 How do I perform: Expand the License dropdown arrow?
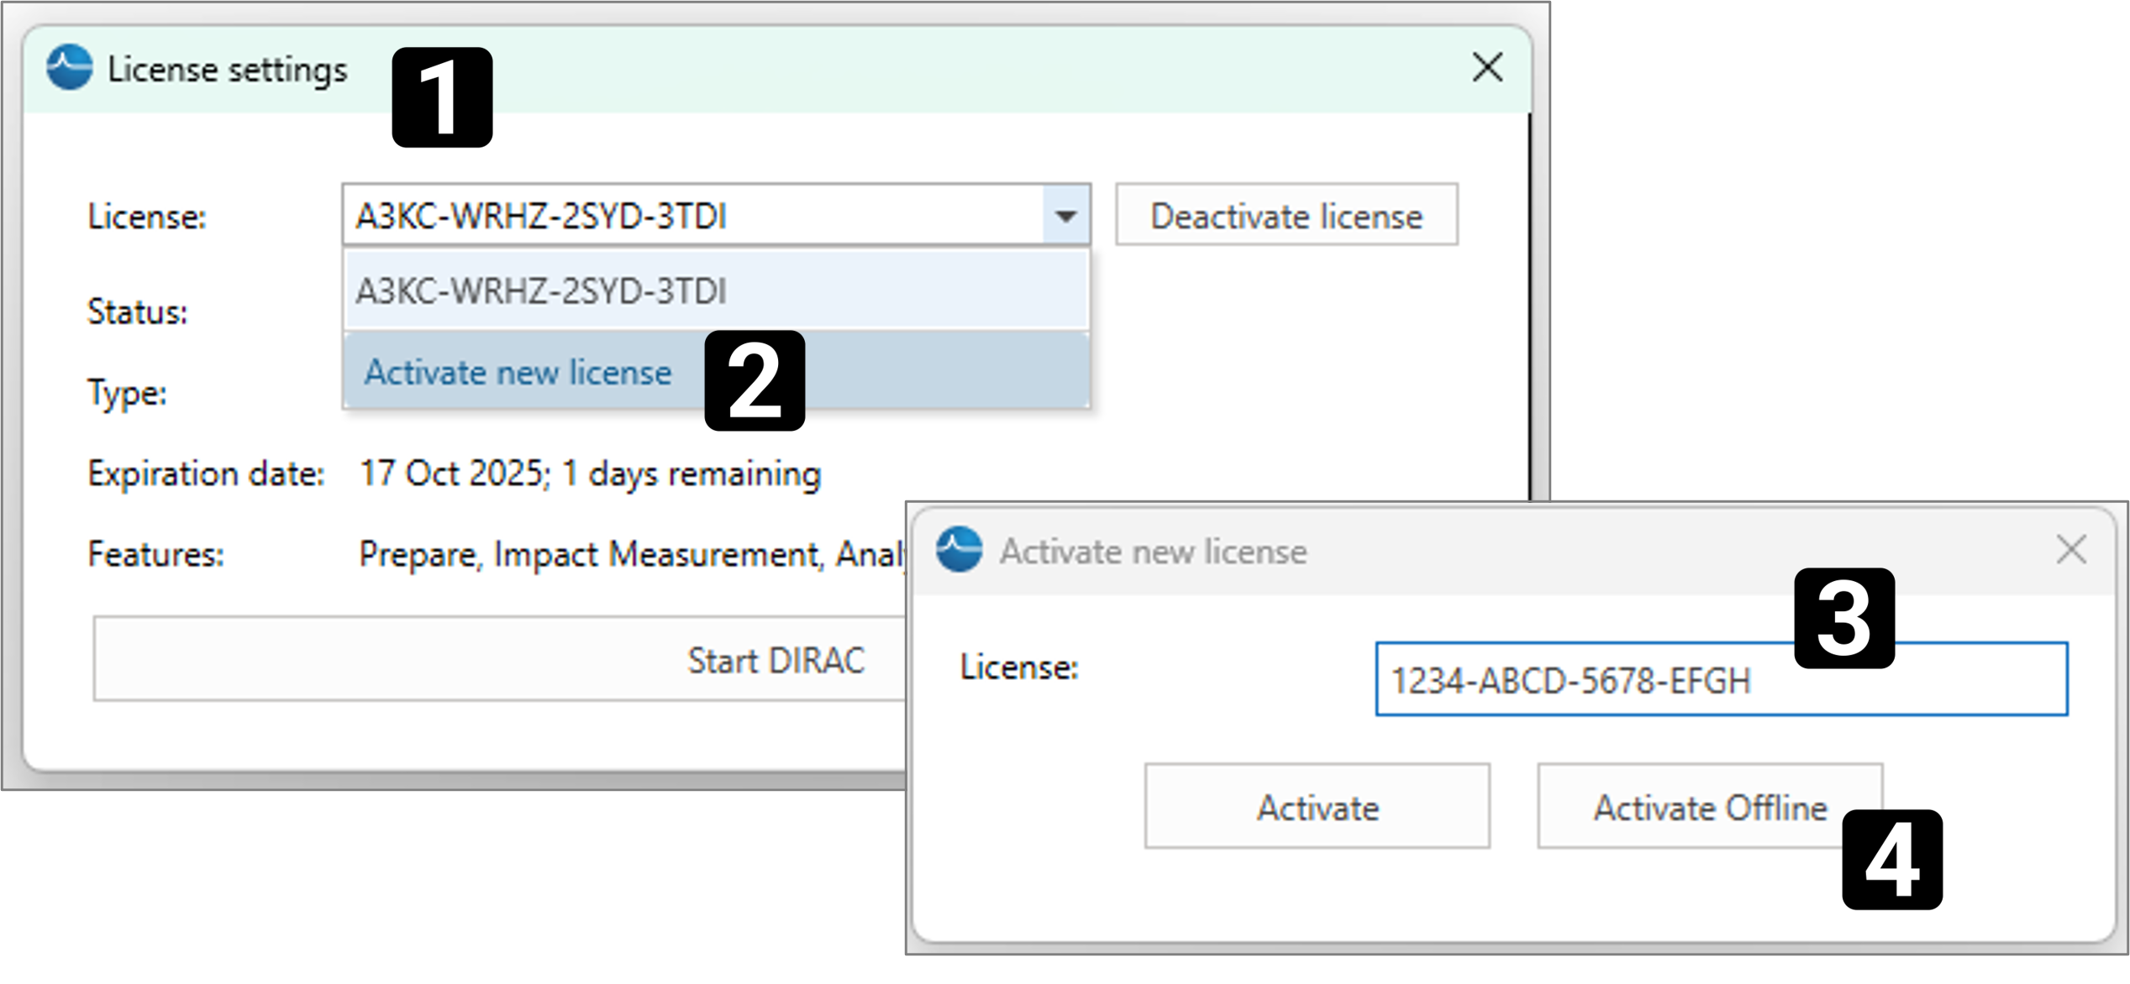pos(1066,217)
